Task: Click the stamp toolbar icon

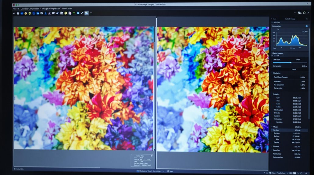Action: coord(49,13)
